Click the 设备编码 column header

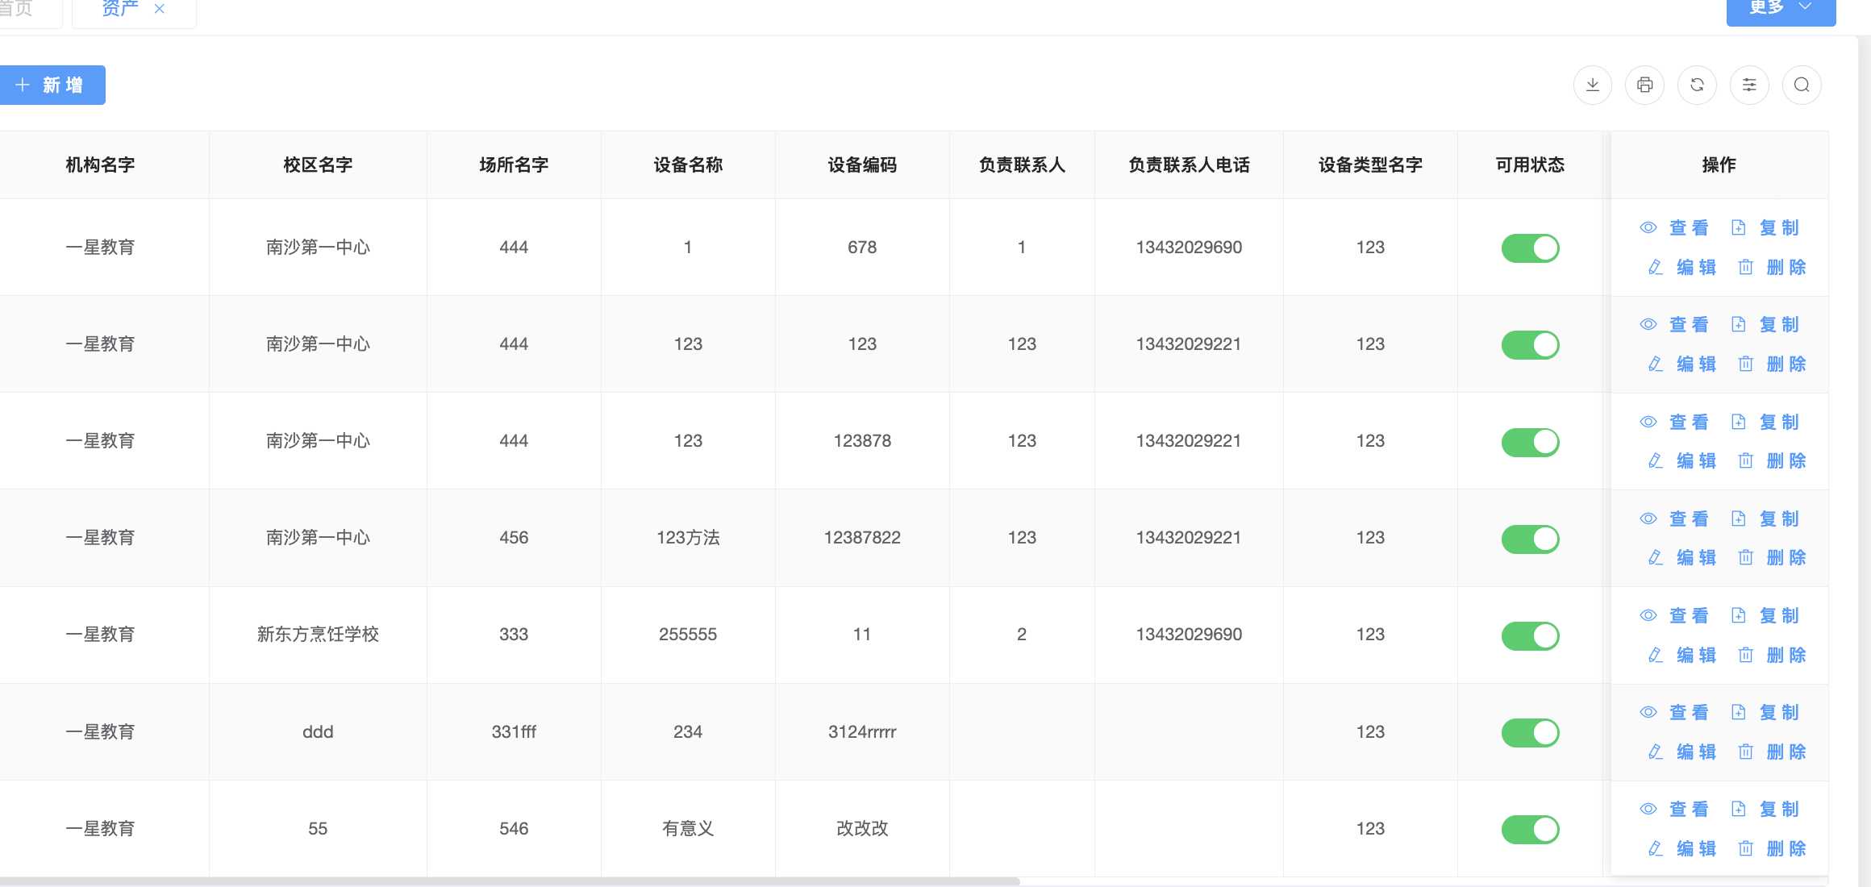click(862, 164)
